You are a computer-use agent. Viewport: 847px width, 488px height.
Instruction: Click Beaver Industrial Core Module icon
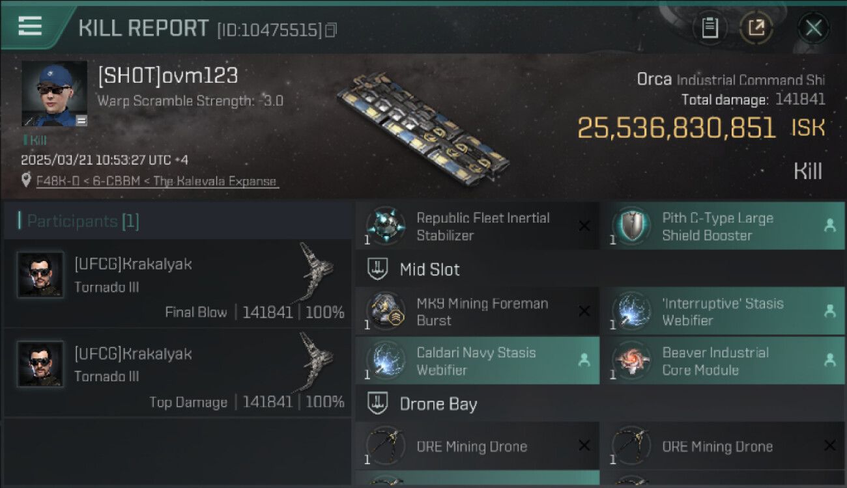pyautogui.click(x=631, y=361)
